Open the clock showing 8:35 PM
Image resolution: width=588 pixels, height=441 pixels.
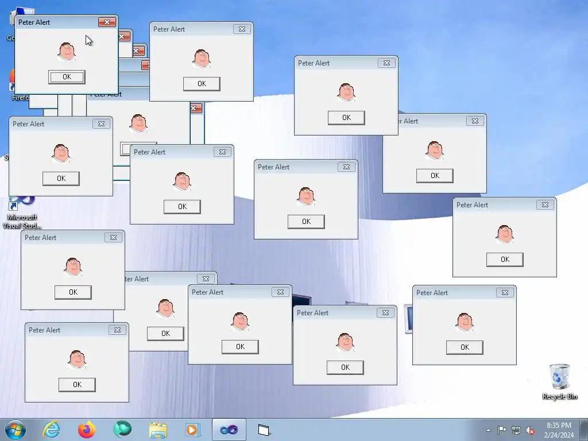click(x=559, y=430)
